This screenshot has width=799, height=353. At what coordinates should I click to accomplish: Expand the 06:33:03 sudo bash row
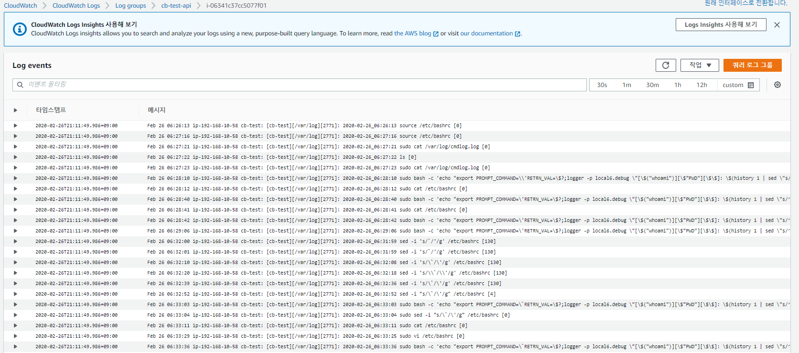click(15, 305)
